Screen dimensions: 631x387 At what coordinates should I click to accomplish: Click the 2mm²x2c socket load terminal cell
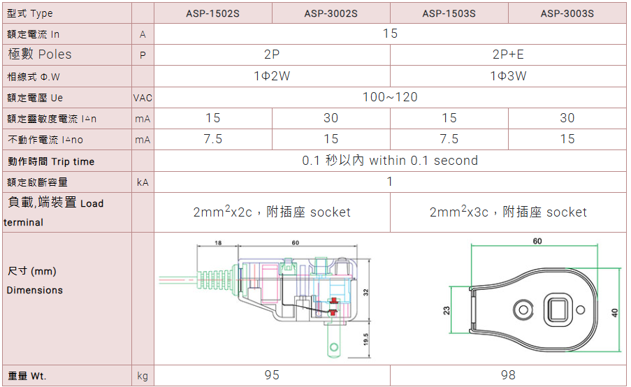coord(272,212)
